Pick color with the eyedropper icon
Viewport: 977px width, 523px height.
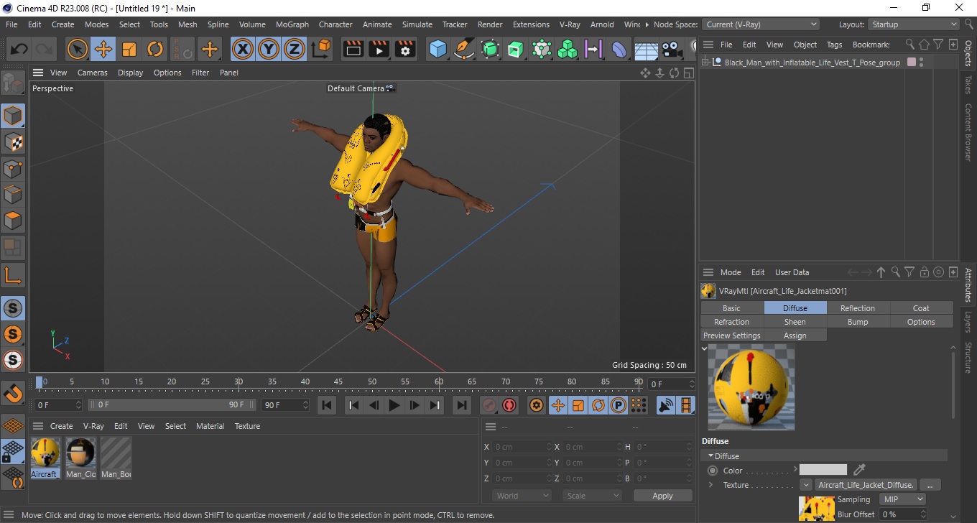(x=859, y=470)
